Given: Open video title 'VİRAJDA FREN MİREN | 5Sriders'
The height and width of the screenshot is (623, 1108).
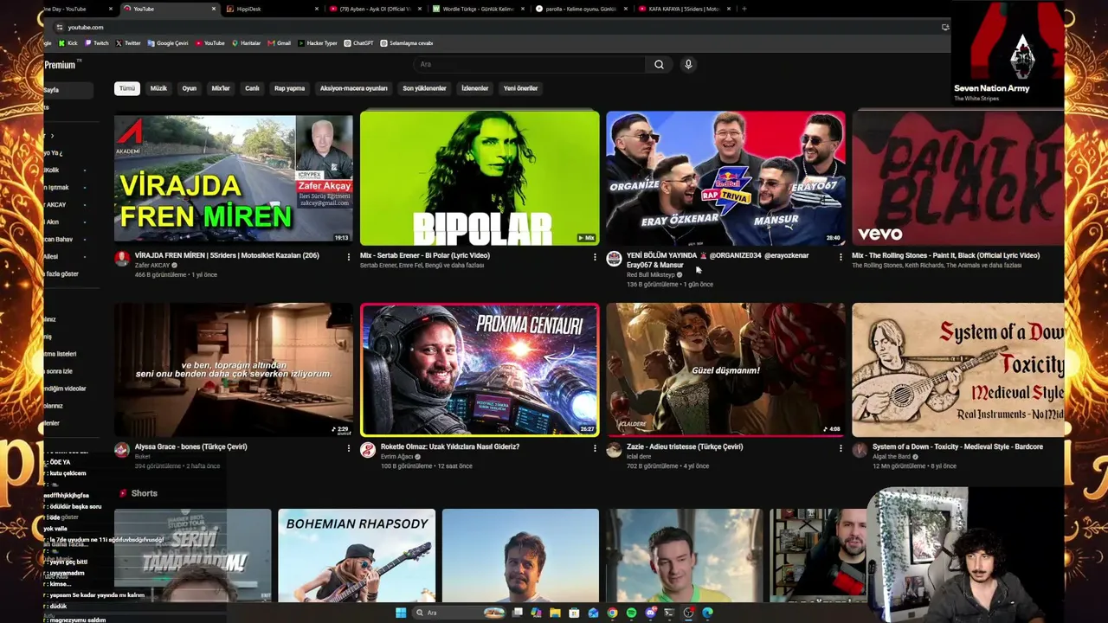Looking at the screenshot, I should pyautogui.click(x=227, y=256).
